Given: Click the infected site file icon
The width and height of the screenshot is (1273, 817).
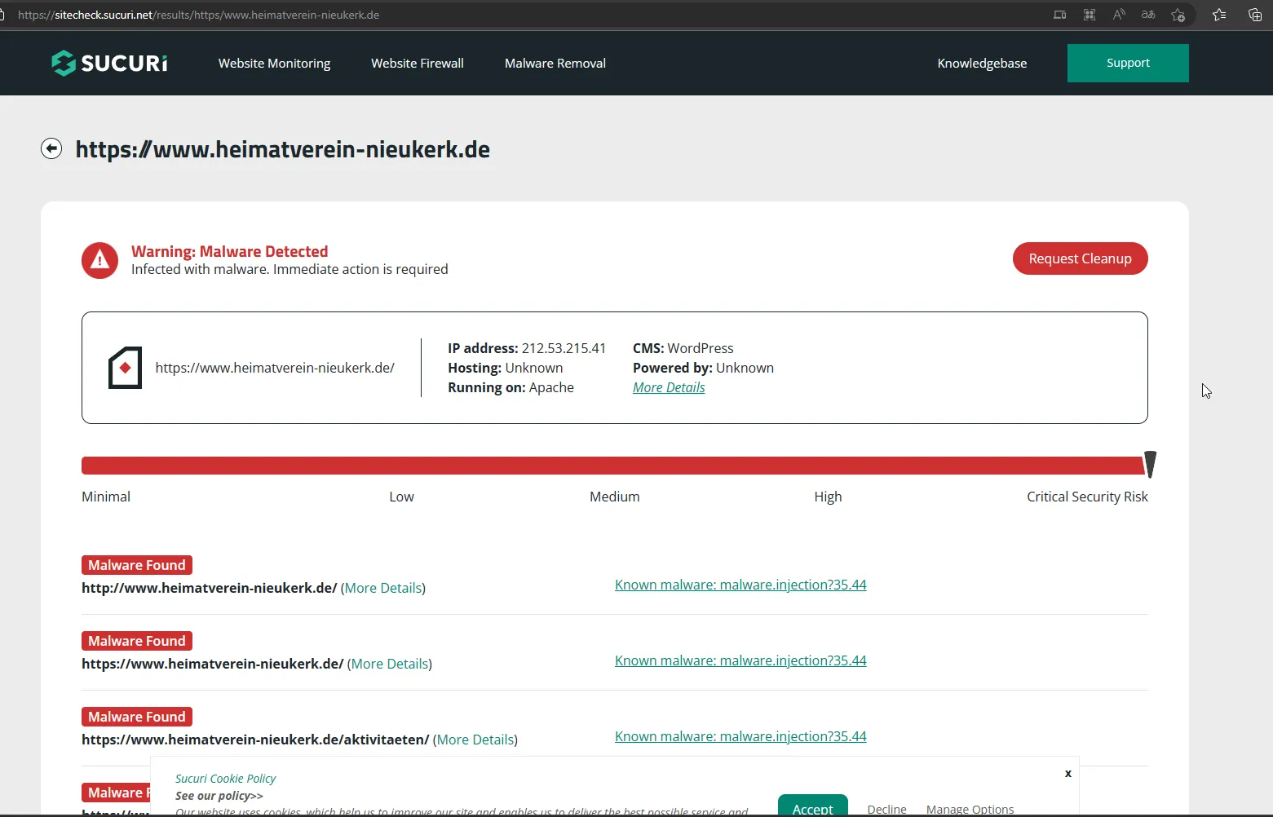Looking at the screenshot, I should pyautogui.click(x=125, y=368).
